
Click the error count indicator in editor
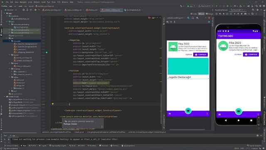point(150,17)
